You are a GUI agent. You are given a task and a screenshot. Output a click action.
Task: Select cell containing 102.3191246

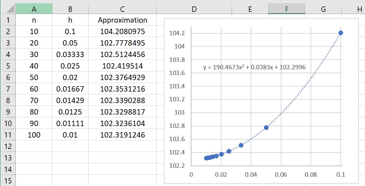pyautogui.click(x=123, y=135)
